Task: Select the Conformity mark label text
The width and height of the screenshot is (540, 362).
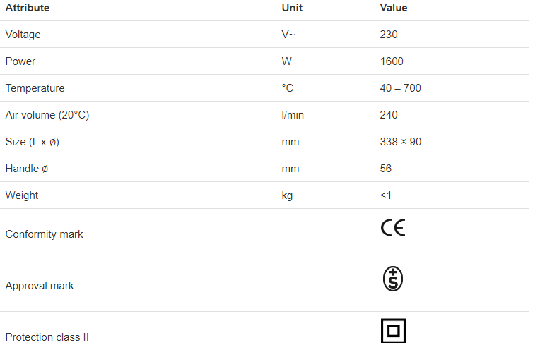Action: [44, 234]
